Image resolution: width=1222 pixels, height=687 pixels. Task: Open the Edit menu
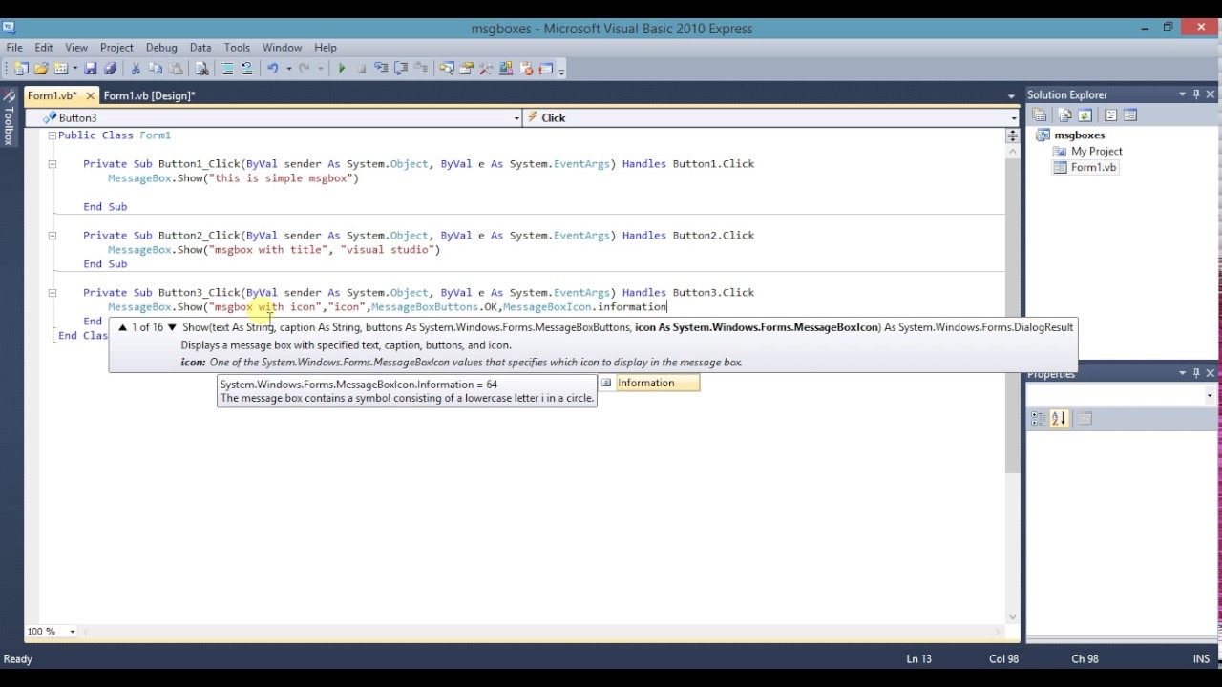point(44,48)
